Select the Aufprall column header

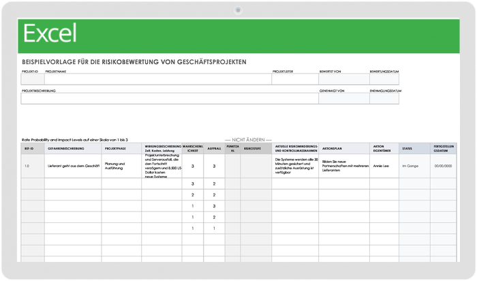[x=214, y=149]
